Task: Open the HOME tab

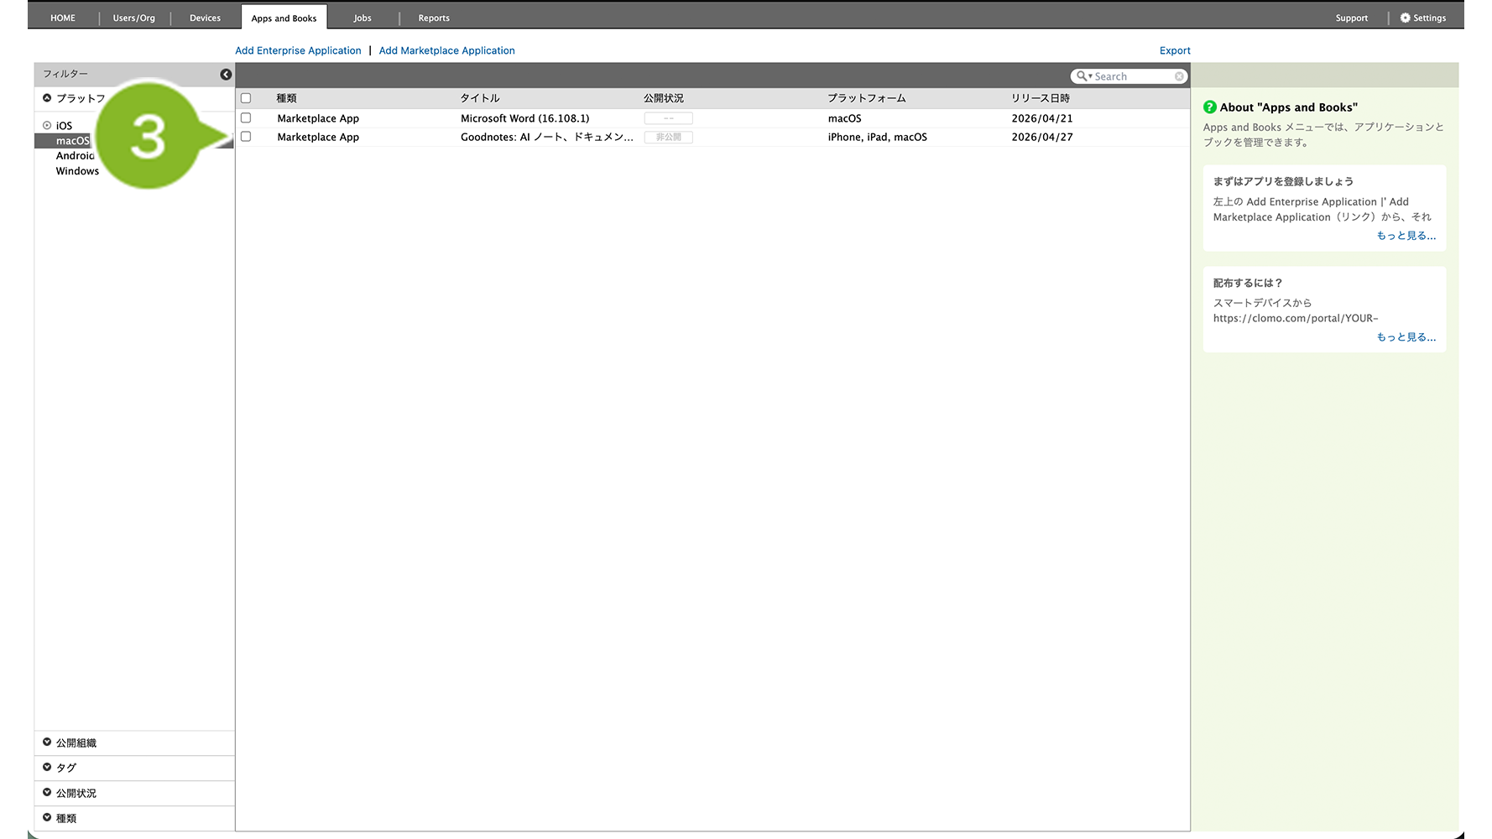Action: coord(63,18)
